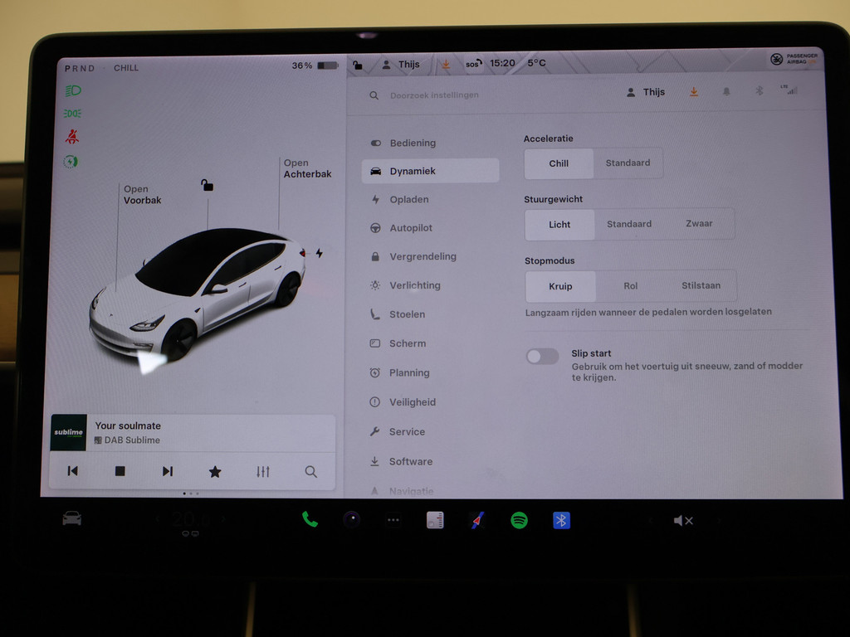The image size is (850, 637).
Task: Tap the car controls icon in dock
Action: click(x=72, y=518)
